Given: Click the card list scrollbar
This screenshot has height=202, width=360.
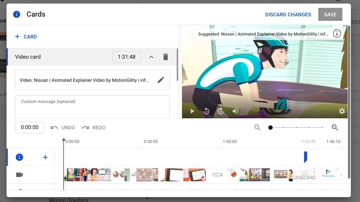Looking at the screenshot, I should point(177,65).
